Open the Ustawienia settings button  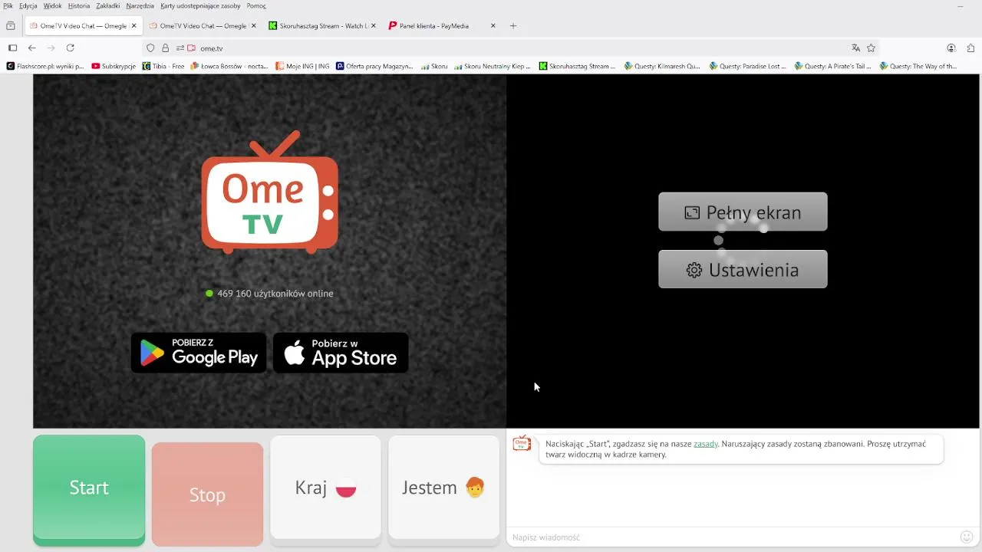click(x=743, y=270)
